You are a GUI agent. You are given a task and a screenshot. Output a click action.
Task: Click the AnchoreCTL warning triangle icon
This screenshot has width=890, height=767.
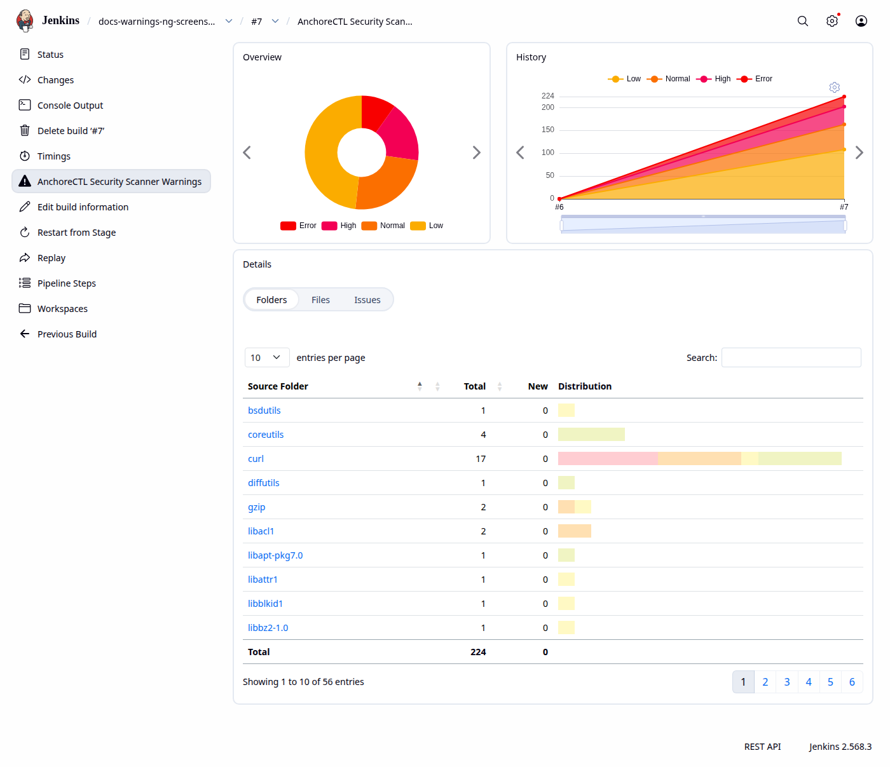click(25, 181)
